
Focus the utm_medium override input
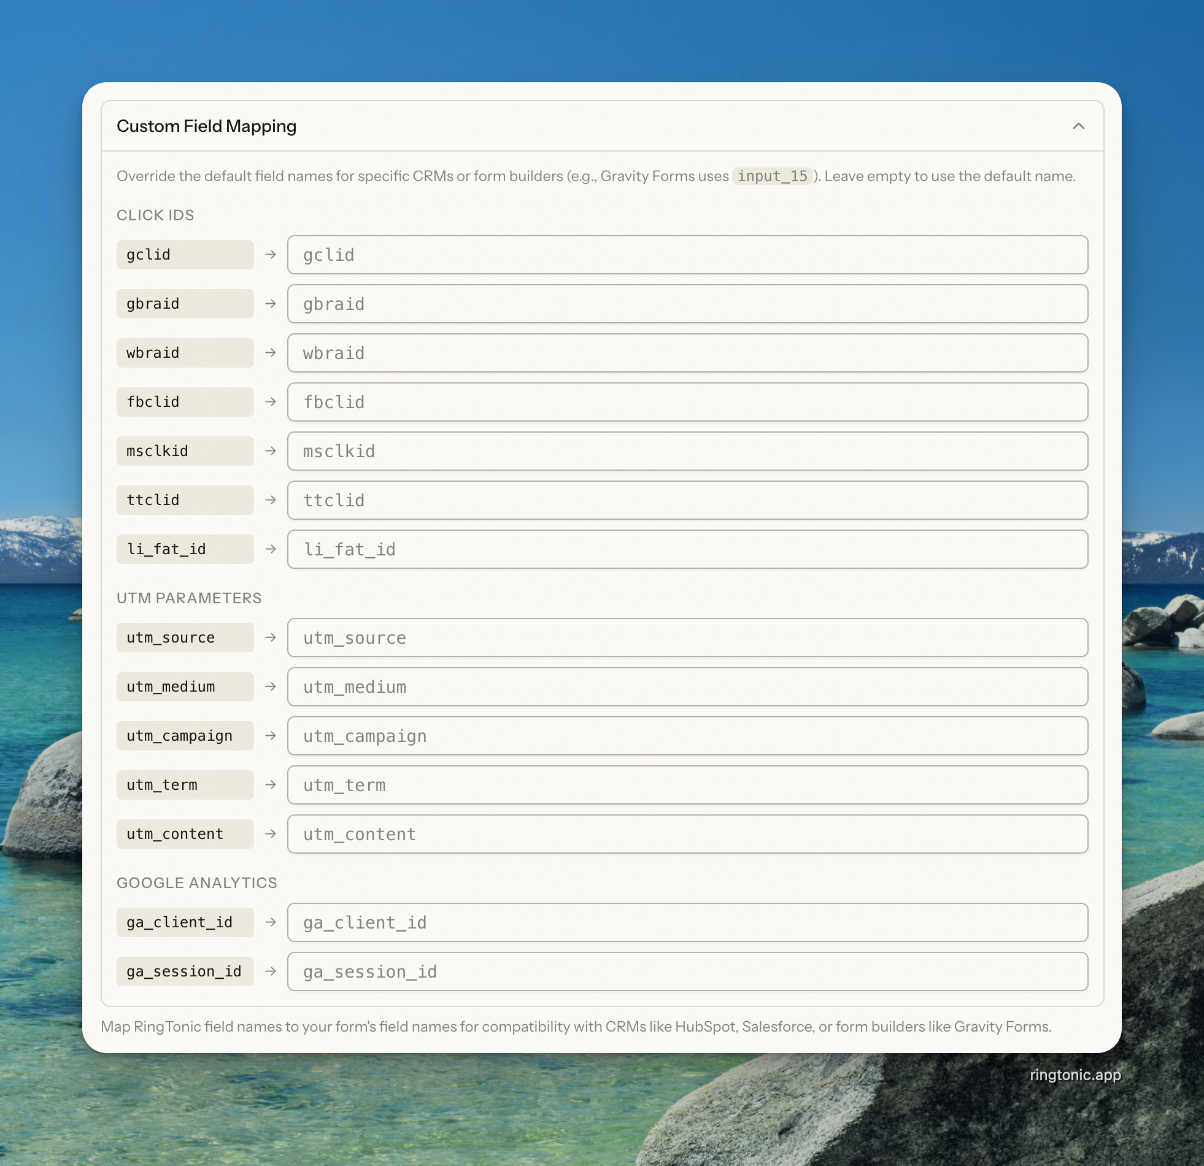[687, 687]
